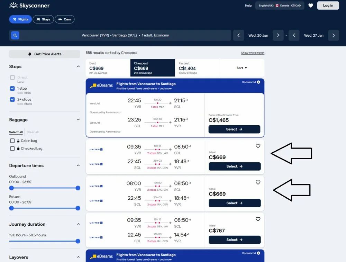
Task: Uncheck the 2+ stops checkbox
Action: pos(12,100)
